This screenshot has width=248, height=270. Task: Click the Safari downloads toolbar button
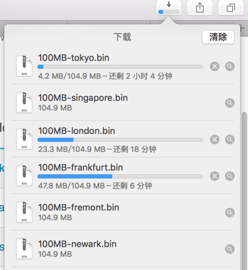tap(169, 8)
